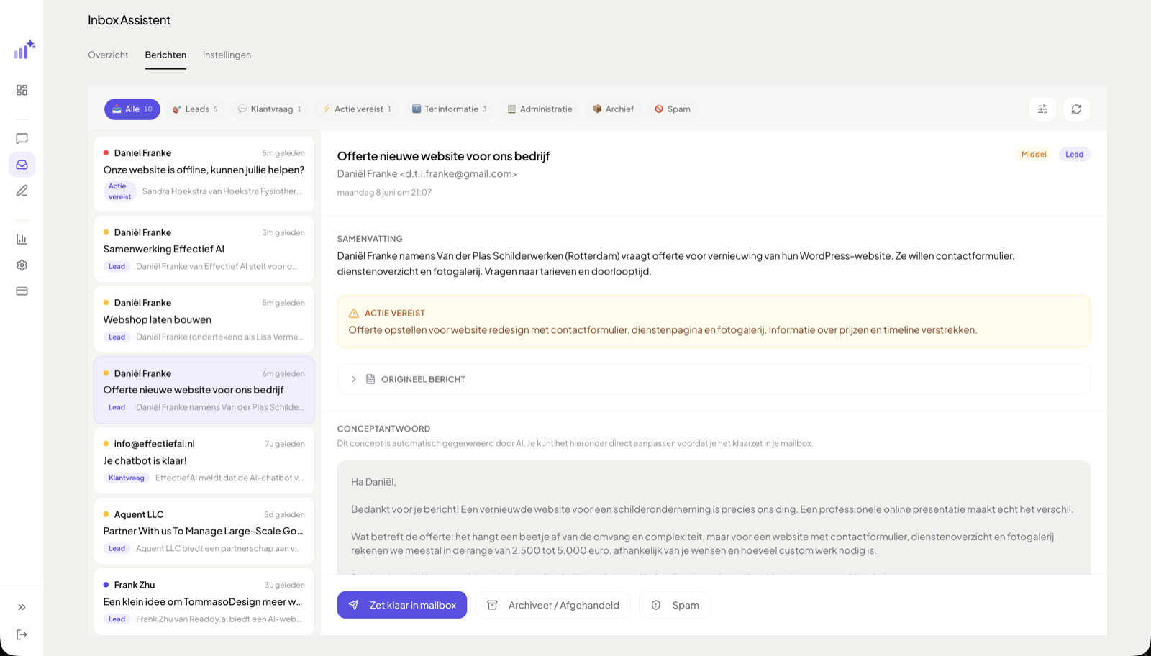Click the message date 'maandag 8 juni om 21:07'
Viewport: 1151px width, 656px height.
click(x=385, y=193)
